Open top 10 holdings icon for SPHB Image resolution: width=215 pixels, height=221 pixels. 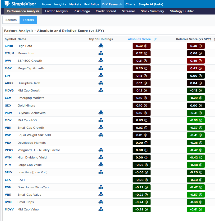pyautogui.click(x=101, y=46)
